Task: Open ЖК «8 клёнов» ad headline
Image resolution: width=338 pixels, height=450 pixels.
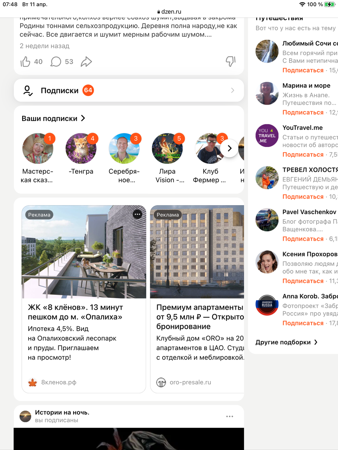Action: click(75, 312)
